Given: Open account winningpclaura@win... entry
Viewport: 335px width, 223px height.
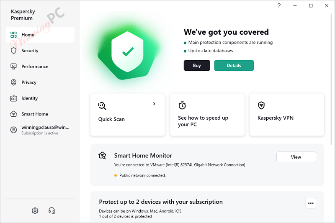Looking at the screenshot, I should coord(40,130).
